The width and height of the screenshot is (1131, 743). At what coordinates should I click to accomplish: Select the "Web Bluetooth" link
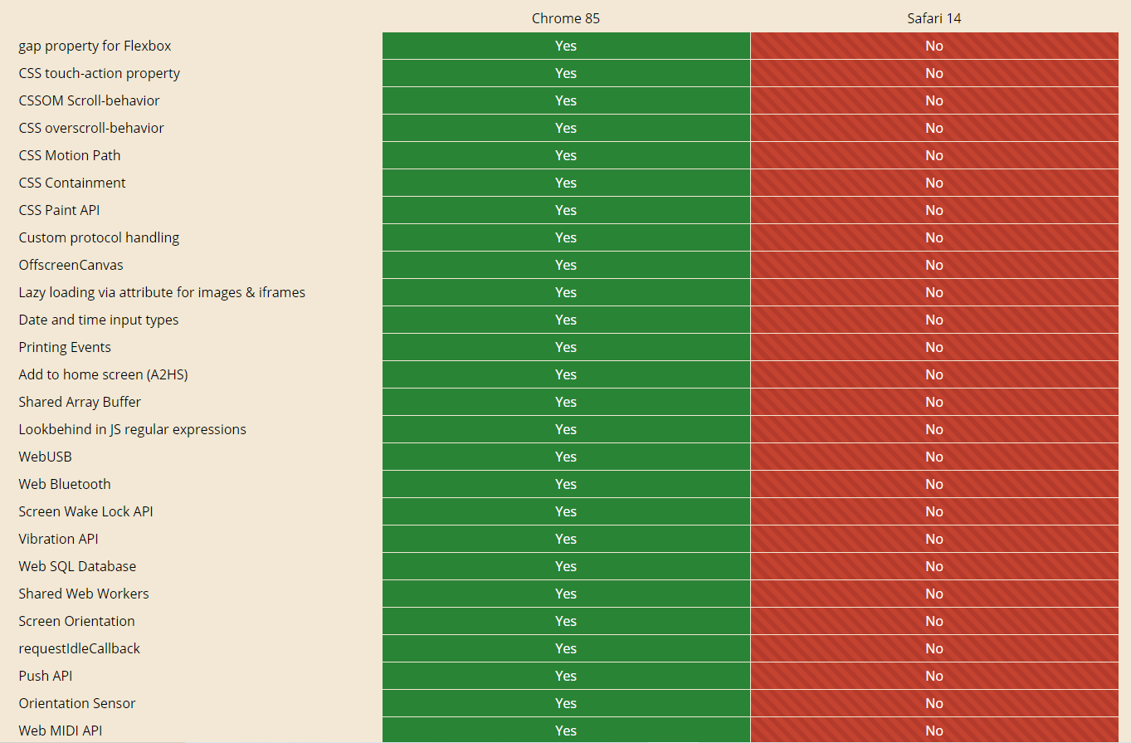click(64, 484)
